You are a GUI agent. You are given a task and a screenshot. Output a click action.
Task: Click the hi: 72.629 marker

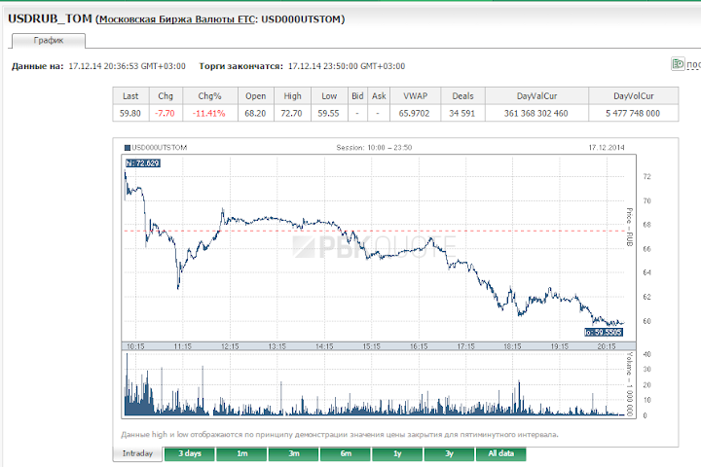(x=142, y=163)
